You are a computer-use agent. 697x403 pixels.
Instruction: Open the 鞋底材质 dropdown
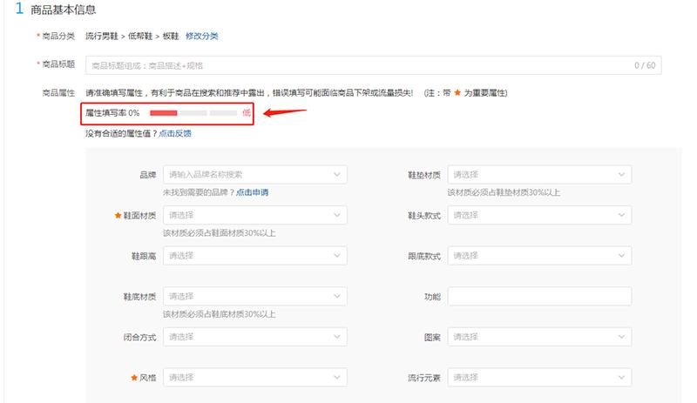pyautogui.click(x=254, y=297)
